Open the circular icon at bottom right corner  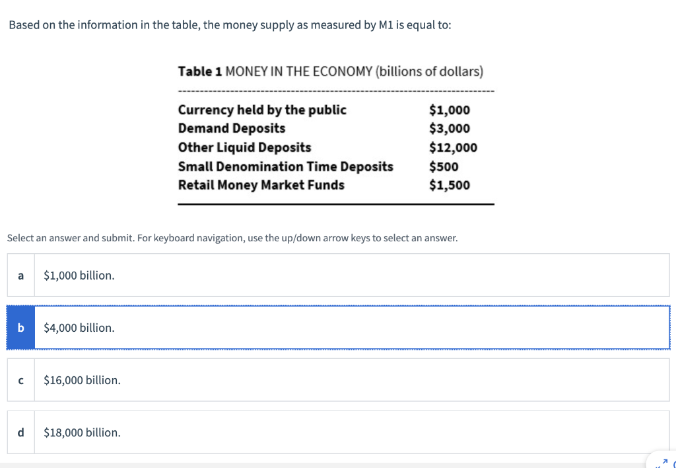[x=673, y=463]
